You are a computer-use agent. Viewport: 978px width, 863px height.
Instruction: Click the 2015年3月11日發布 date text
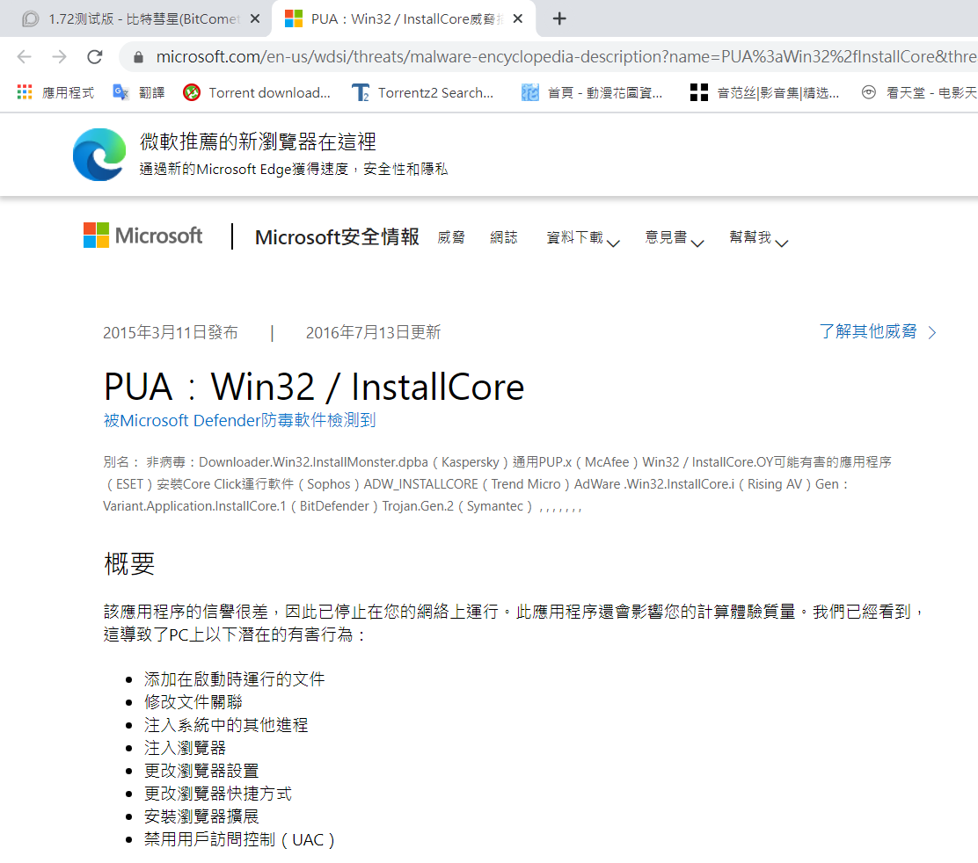tap(171, 333)
